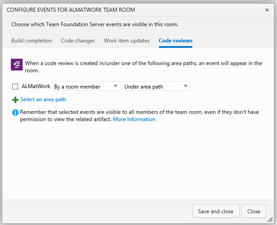Click the ALMatWork area path label

click(36, 86)
